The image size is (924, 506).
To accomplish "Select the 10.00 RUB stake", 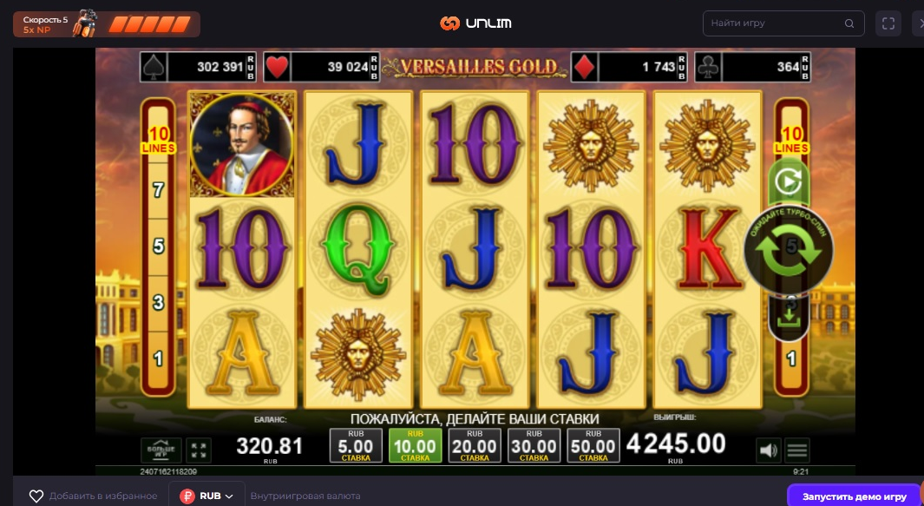I will click(415, 446).
